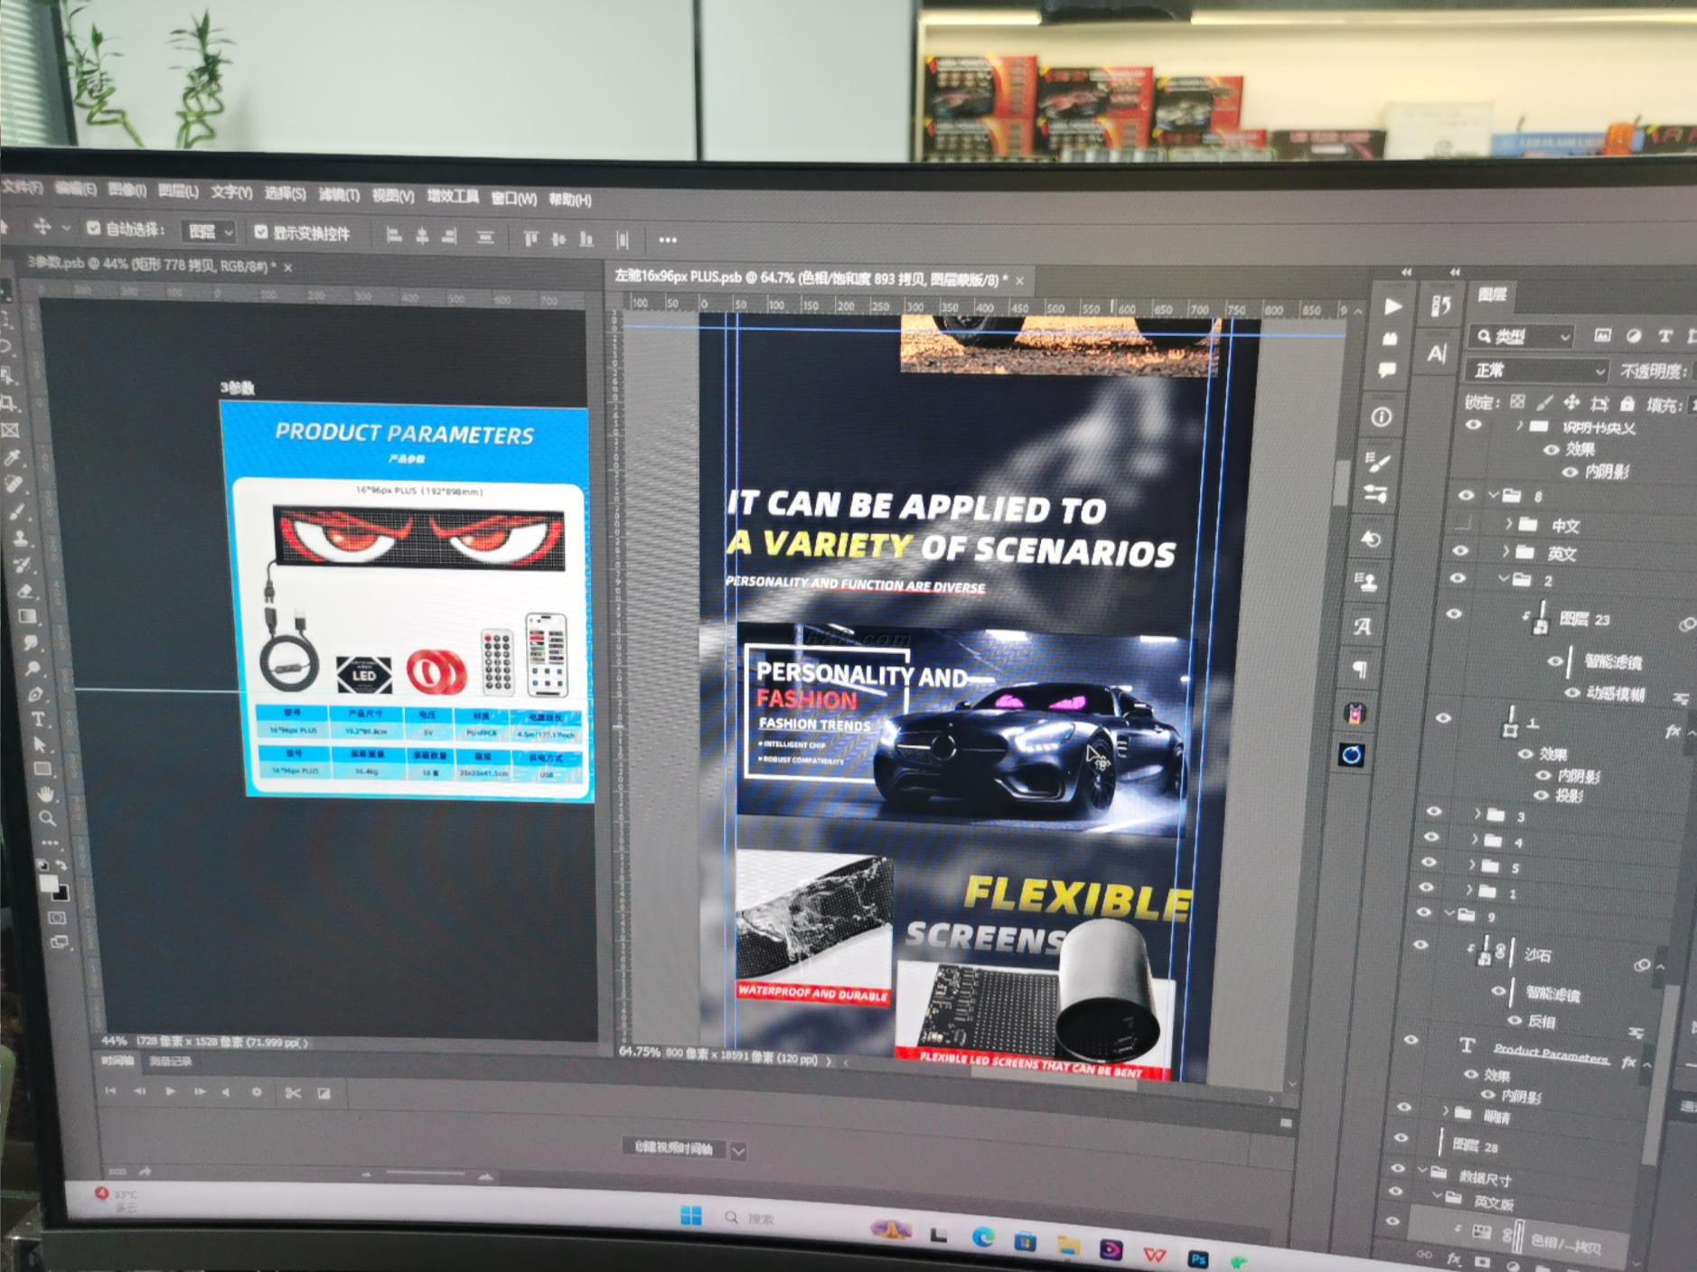1697x1272 pixels.
Task: Open the Paragraph panel pilcrow icon
Action: [1358, 669]
